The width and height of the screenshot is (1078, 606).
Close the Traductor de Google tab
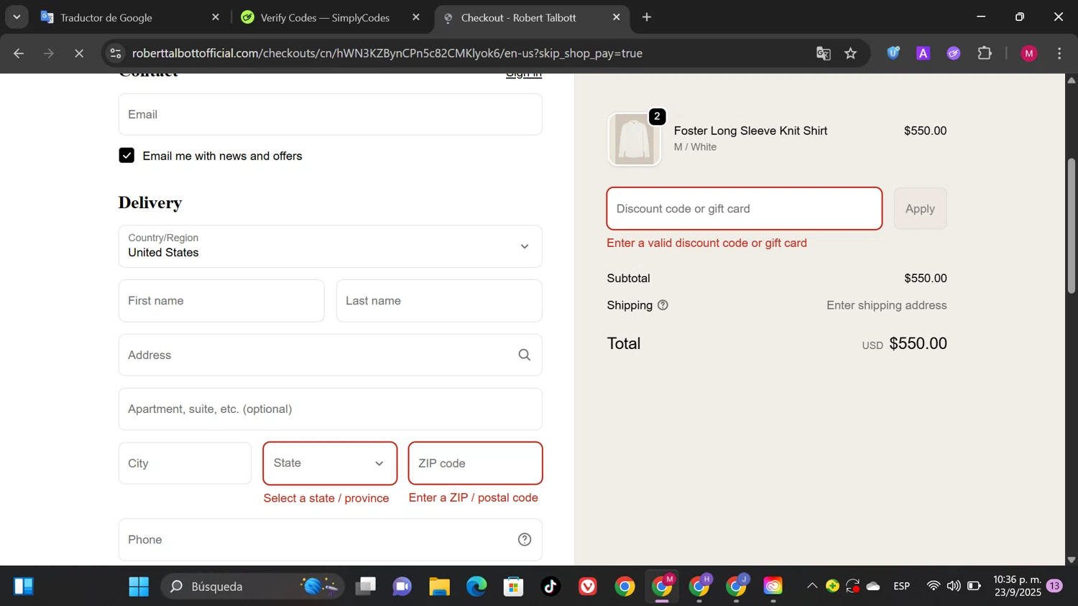[x=216, y=17]
